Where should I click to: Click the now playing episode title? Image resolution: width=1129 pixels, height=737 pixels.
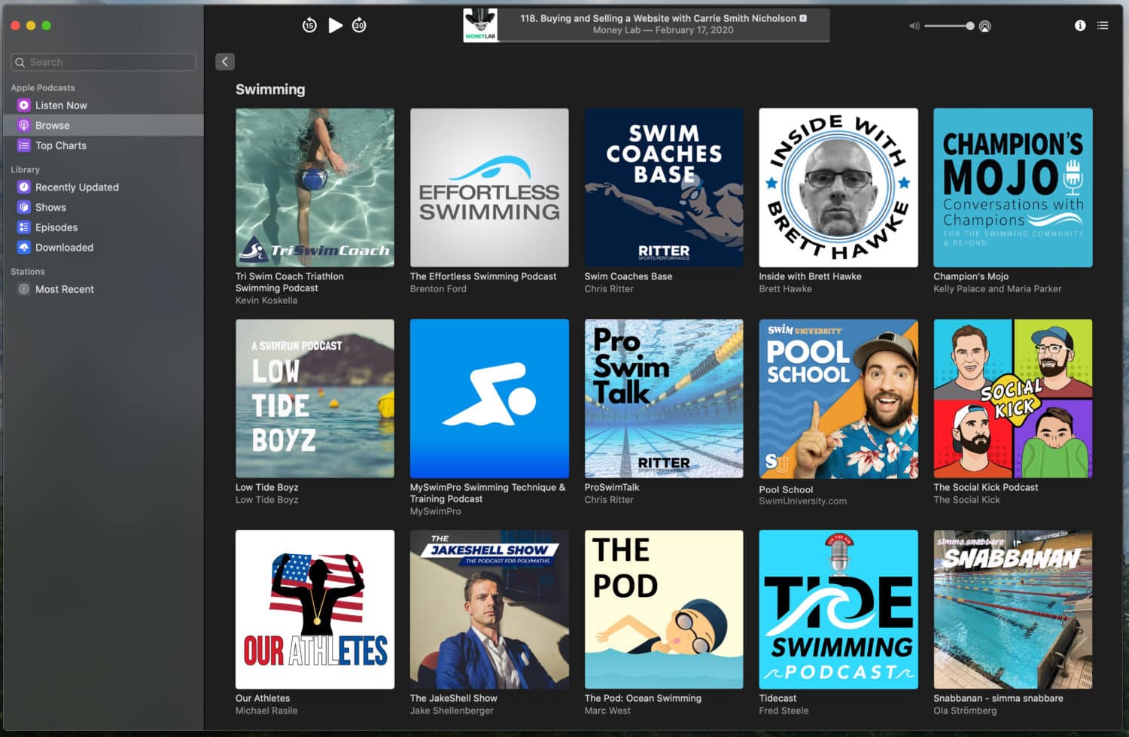[658, 18]
